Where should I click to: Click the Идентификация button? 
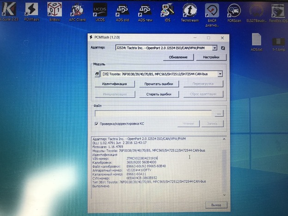(x=115, y=84)
